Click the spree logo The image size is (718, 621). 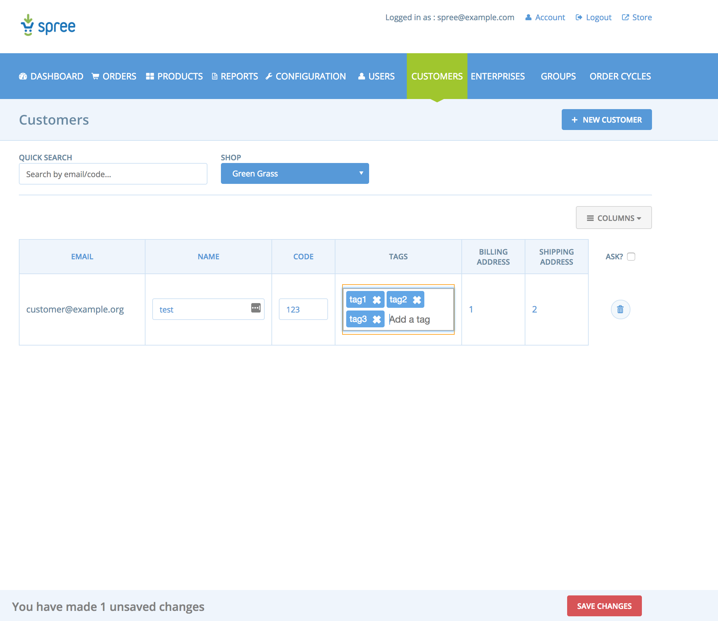(48, 25)
